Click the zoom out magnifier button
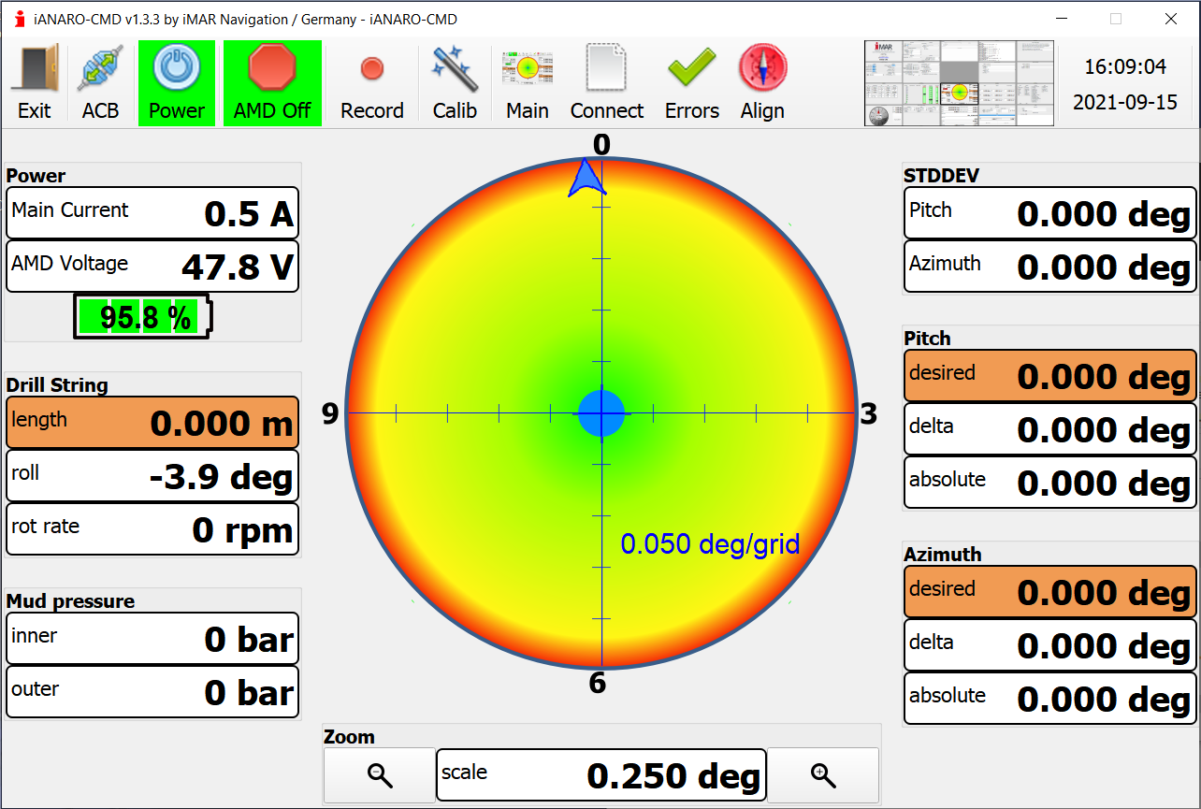Viewport: 1201px width, 809px height. pyautogui.click(x=380, y=775)
